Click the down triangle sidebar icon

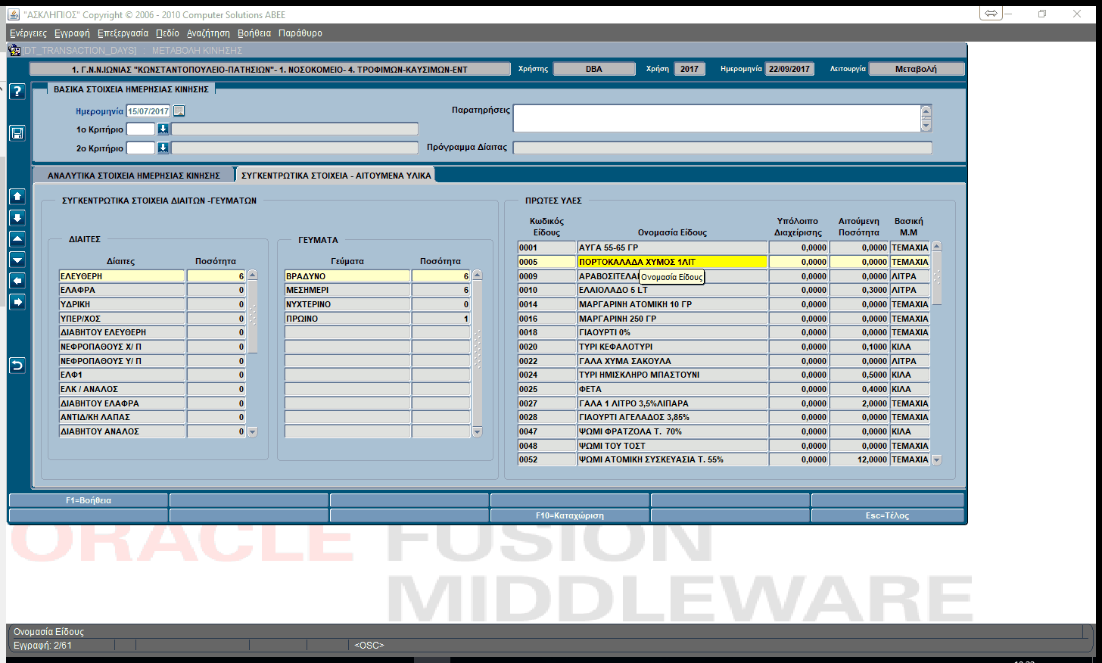17,260
